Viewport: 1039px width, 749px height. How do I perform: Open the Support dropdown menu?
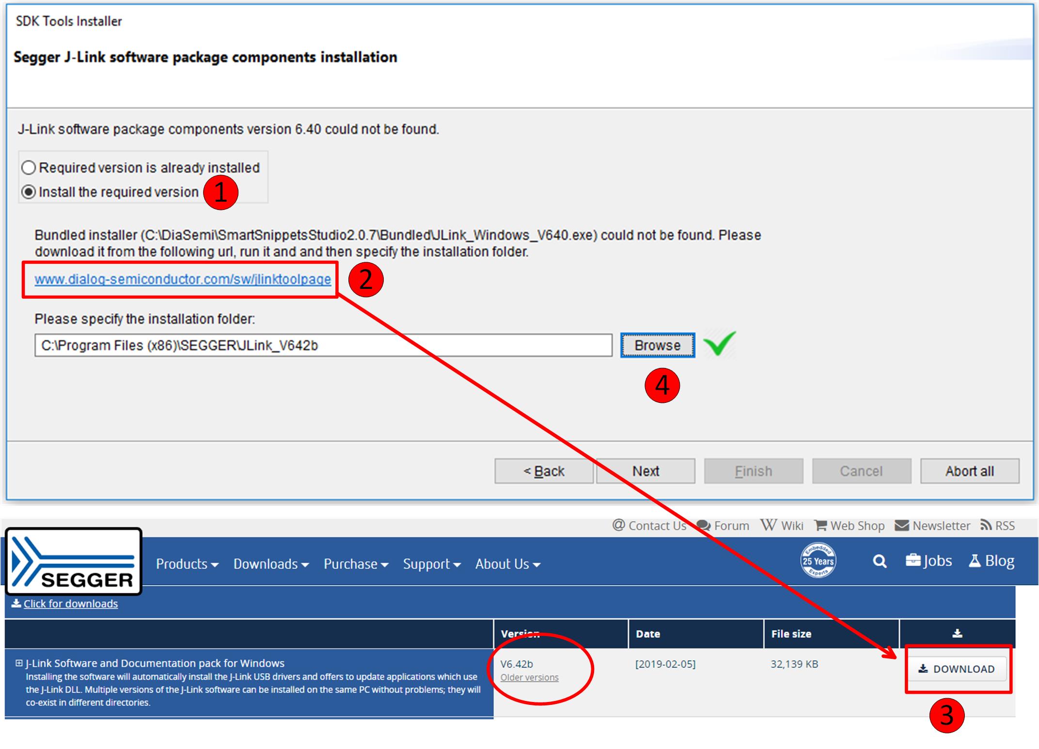coord(432,564)
